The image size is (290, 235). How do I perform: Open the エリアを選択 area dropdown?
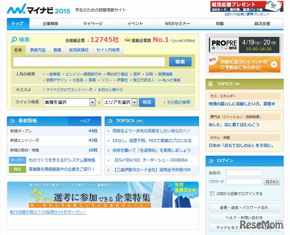click(x=120, y=102)
